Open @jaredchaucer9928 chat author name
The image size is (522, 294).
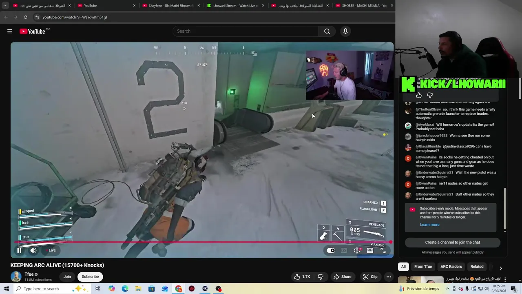(431, 136)
